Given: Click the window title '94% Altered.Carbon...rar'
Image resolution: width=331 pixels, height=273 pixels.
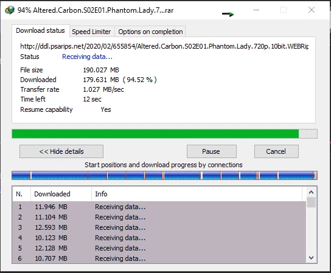Looking at the screenshot, I should pos(96,10).
